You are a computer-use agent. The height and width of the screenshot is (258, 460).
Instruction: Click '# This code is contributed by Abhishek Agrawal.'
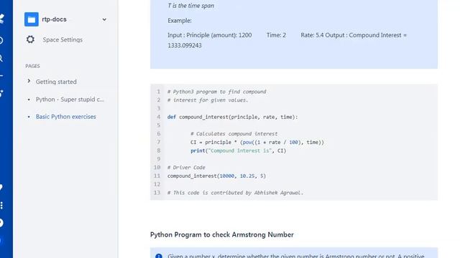click(235, 193)
